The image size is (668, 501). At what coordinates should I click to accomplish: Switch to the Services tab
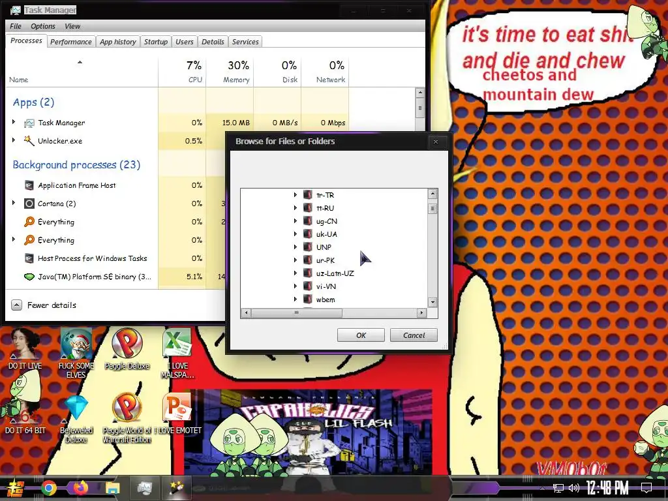[245, 42]
